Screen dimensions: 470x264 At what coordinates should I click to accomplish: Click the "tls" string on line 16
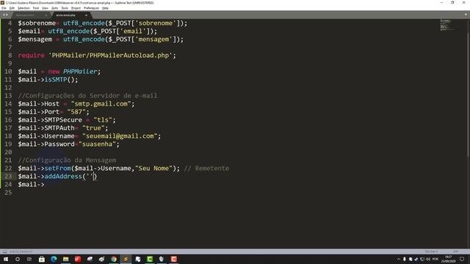pos(103,120)
